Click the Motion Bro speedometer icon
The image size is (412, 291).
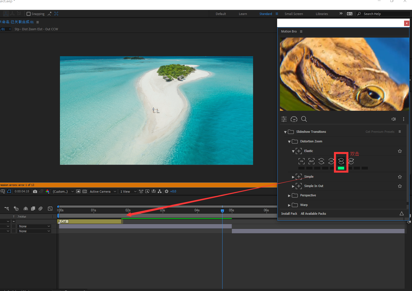(x=294, y=119)
